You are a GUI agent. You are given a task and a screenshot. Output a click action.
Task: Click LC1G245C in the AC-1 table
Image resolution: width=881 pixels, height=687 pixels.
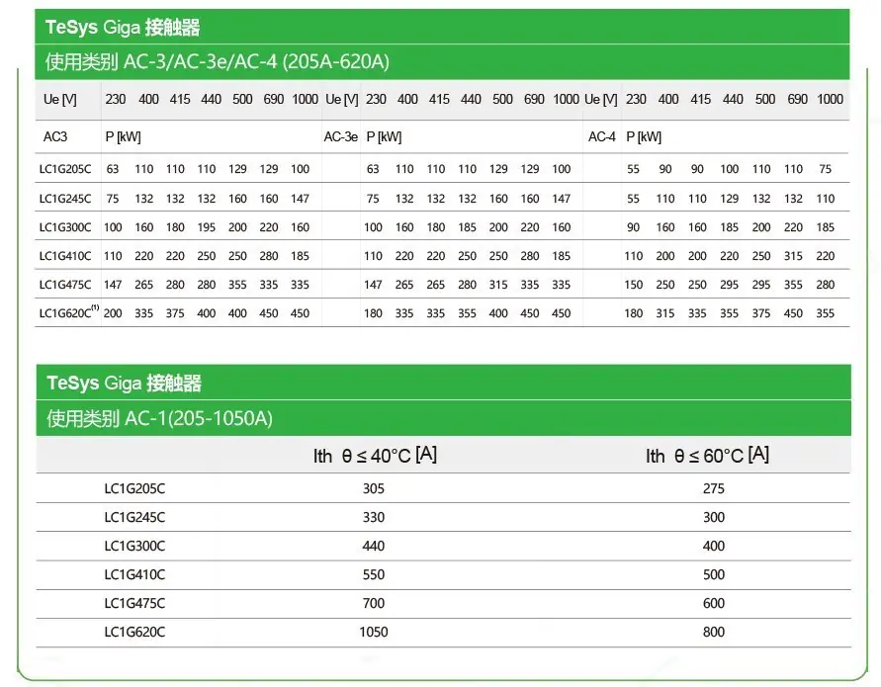pyautogui.click(x=134, y=517)
